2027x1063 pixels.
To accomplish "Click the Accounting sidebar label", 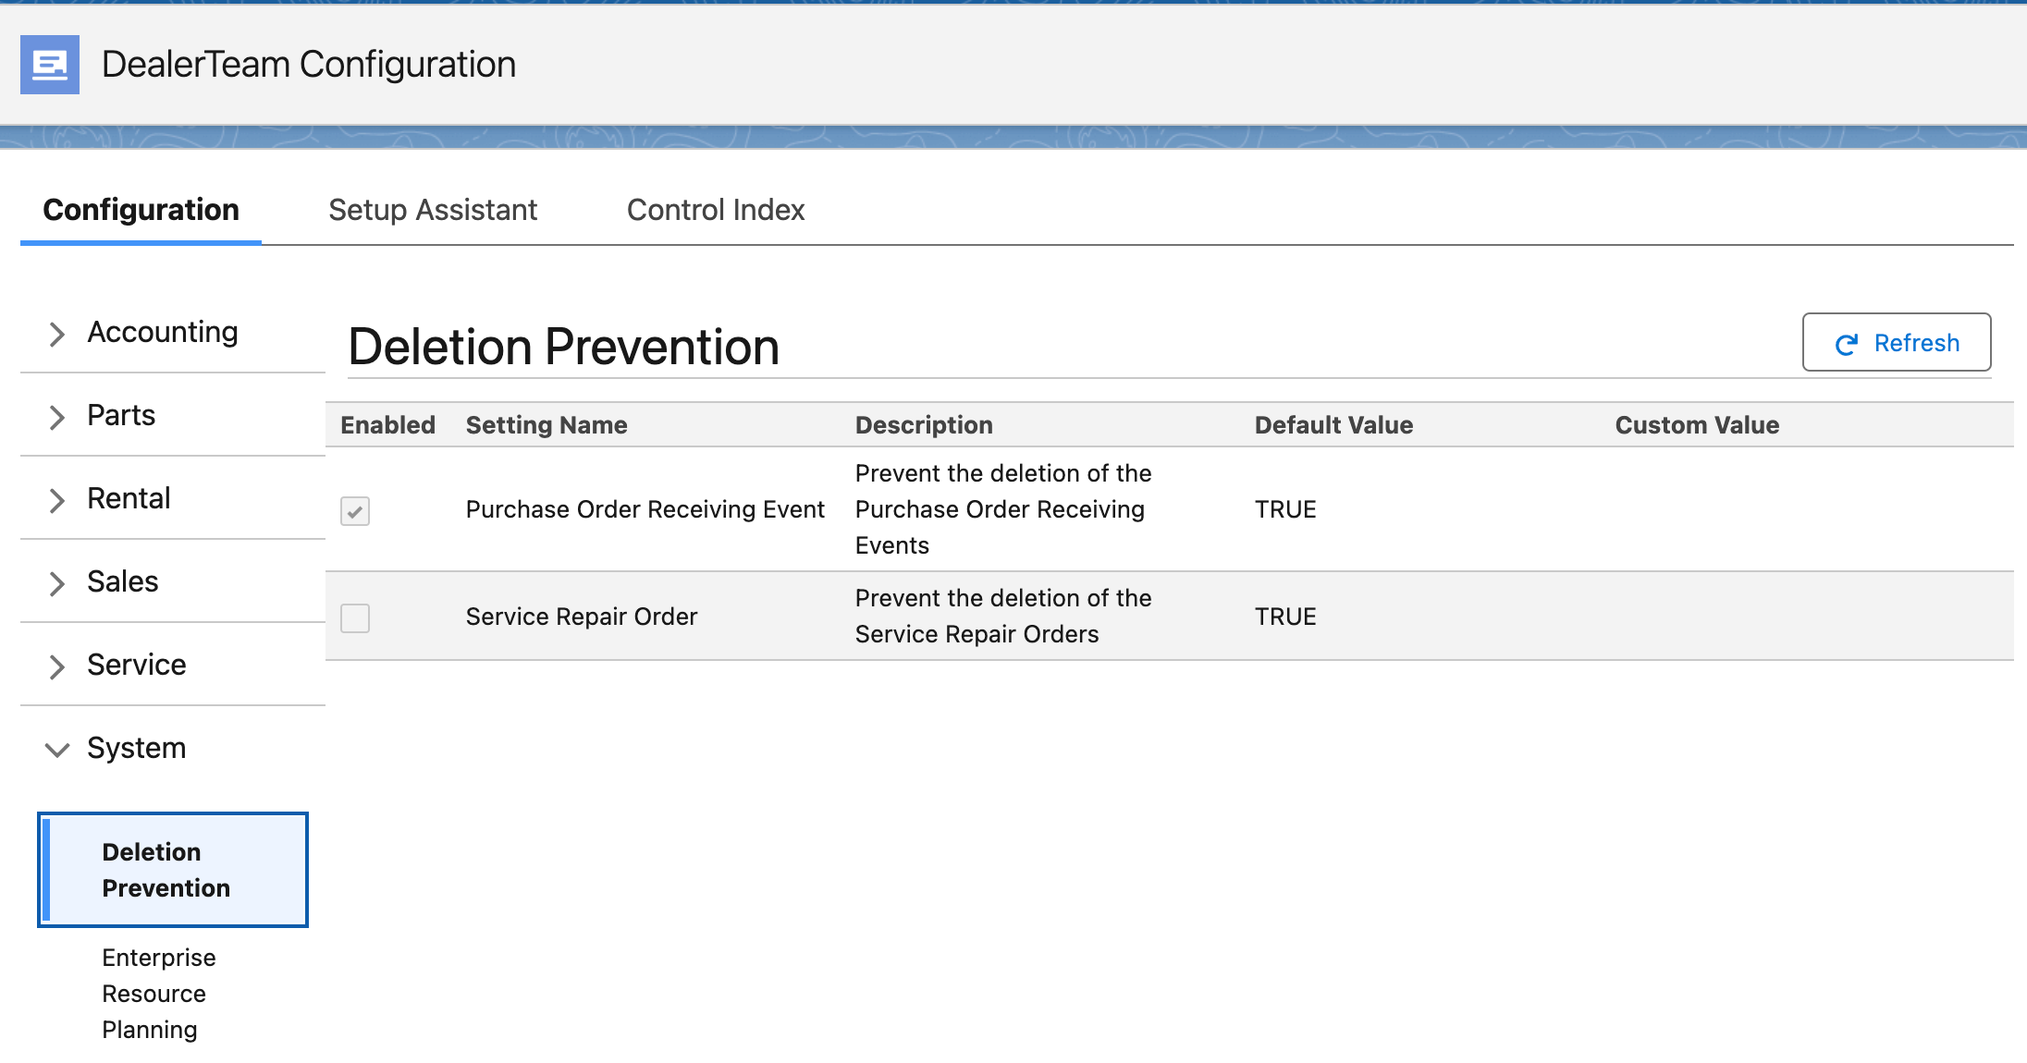I will [x=163, y=332].
